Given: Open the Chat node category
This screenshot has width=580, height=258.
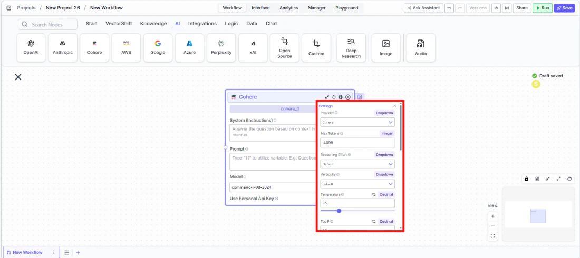Looking at the screenshot, I should point(271,24).
